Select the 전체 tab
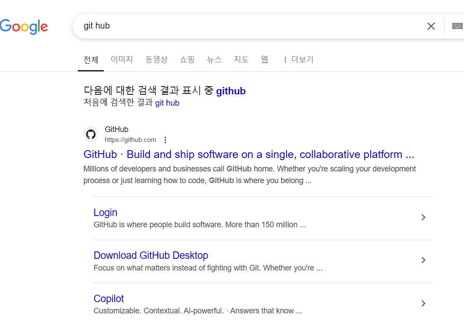Image resolution: width=464 pixels, height=322 pixels. coord(91,60)
